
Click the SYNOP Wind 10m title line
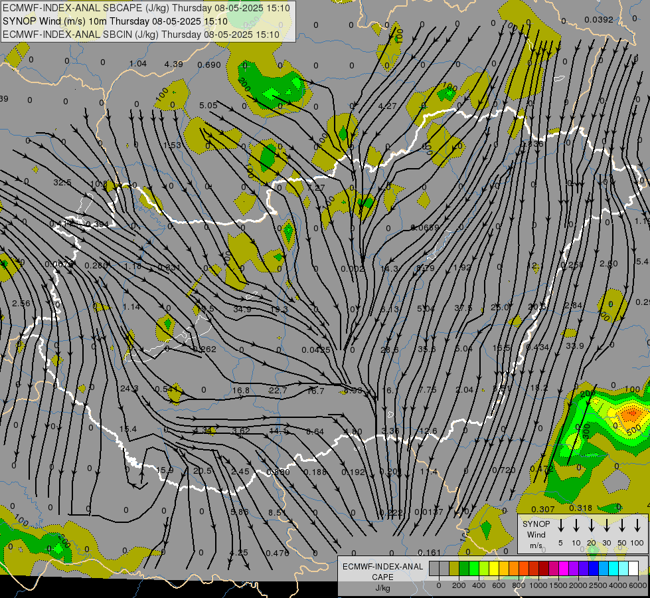pos(116,21)
